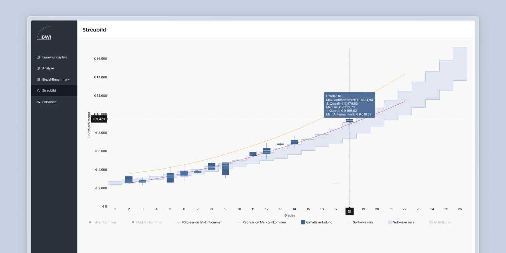Click the Sollkurve max legend icon
Screen dimensions: 506x253
click(390, 222)
